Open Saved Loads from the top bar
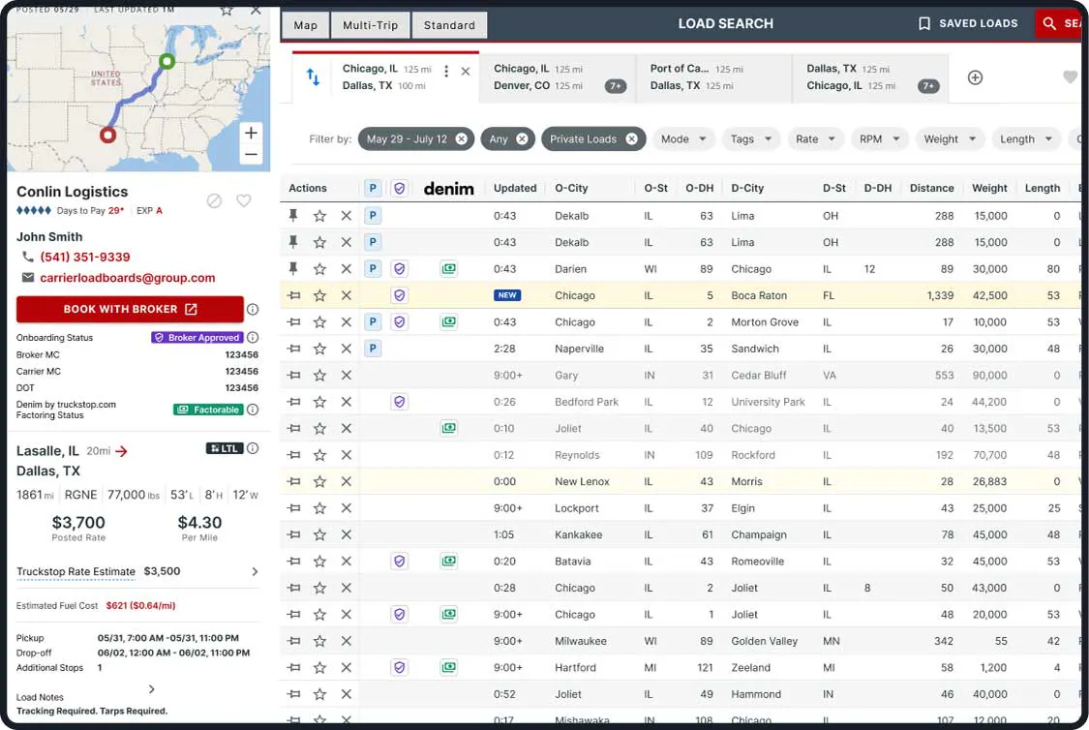The width and height of the screenshot is (1089, 730). [968, 23]
